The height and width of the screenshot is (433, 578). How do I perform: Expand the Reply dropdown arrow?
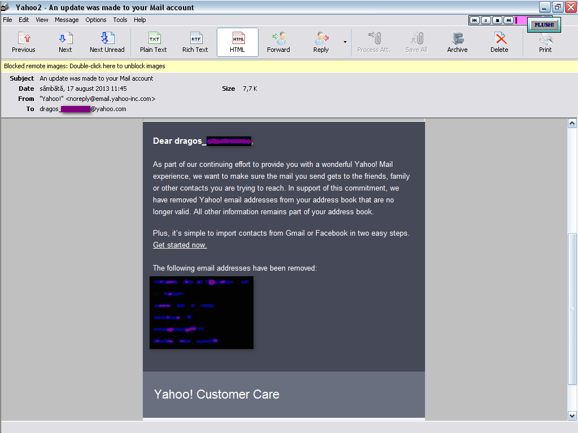pyautogui.click(x=345, y=42)
